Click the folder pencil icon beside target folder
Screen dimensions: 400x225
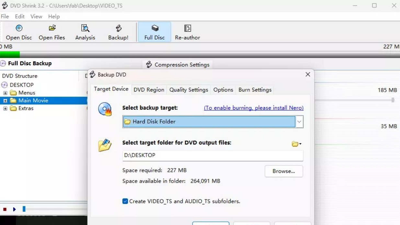point(105,145)
